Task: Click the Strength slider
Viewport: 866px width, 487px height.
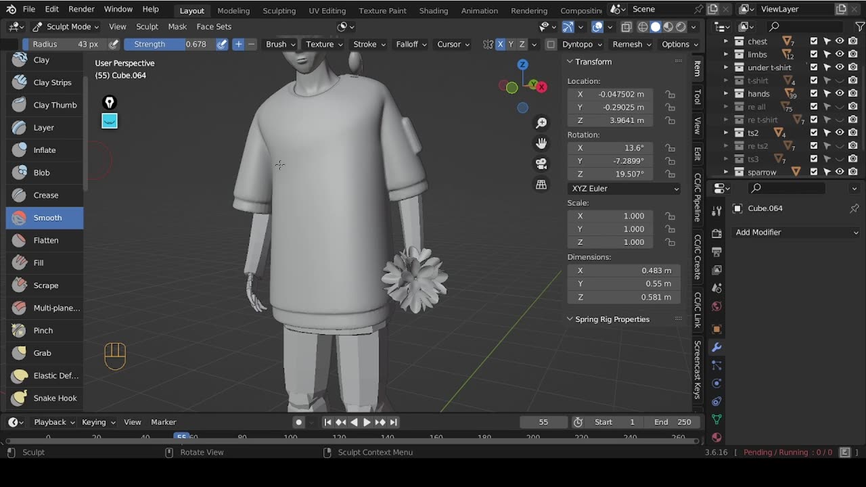Action: [x=169, y=44]
